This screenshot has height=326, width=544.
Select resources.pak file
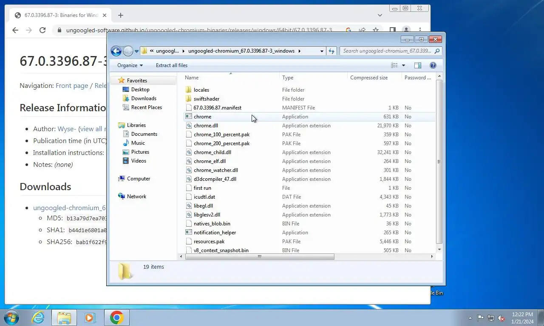coord(209,242)
